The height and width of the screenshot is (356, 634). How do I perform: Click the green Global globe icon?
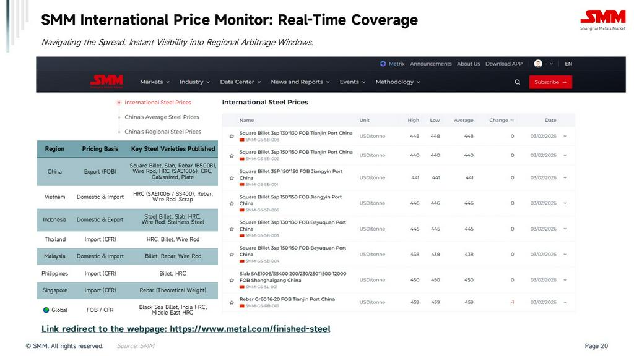click(x=46, y=310)
